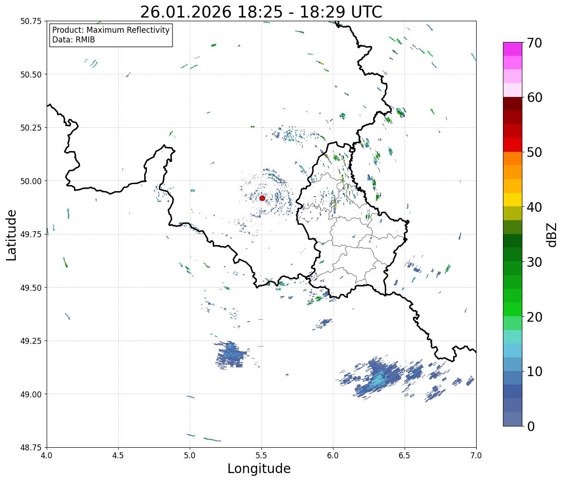Select the "Product: Maximum Reflectivity" label
This screenshot has width=563, height=480.
click(x=111, y=30)
